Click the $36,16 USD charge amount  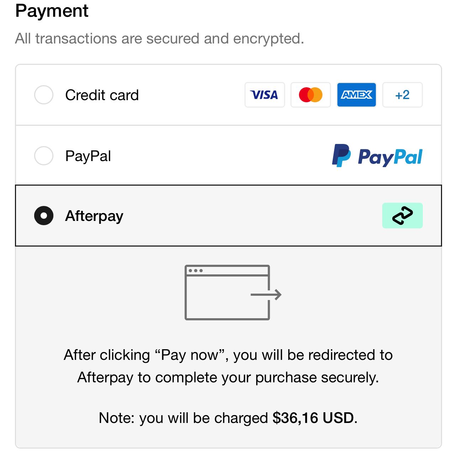tap(313, 418)
